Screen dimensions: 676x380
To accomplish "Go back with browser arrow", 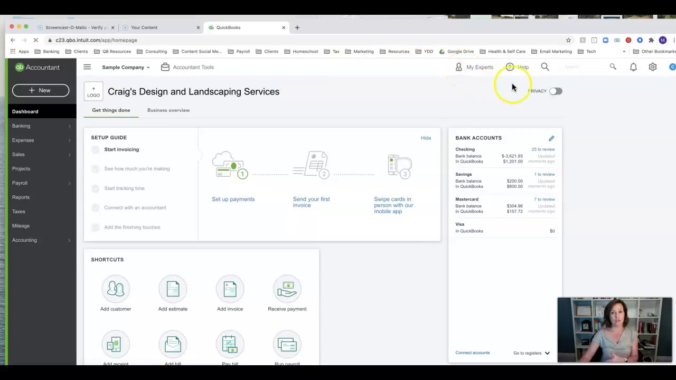I will point(13,40).
